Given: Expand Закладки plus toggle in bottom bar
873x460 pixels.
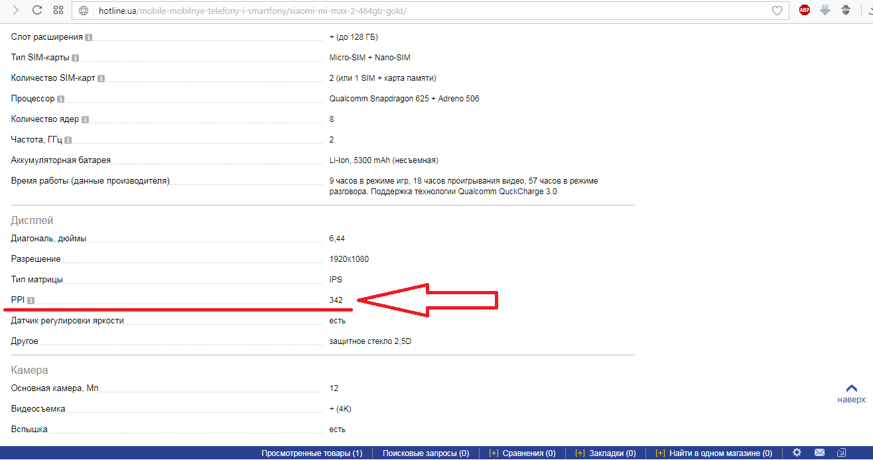Looking at the screenshot, I should [x=580, y=453].
